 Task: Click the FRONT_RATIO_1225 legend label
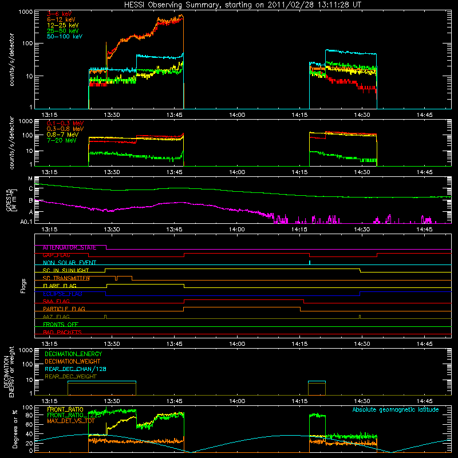click(x=74, y=416)
